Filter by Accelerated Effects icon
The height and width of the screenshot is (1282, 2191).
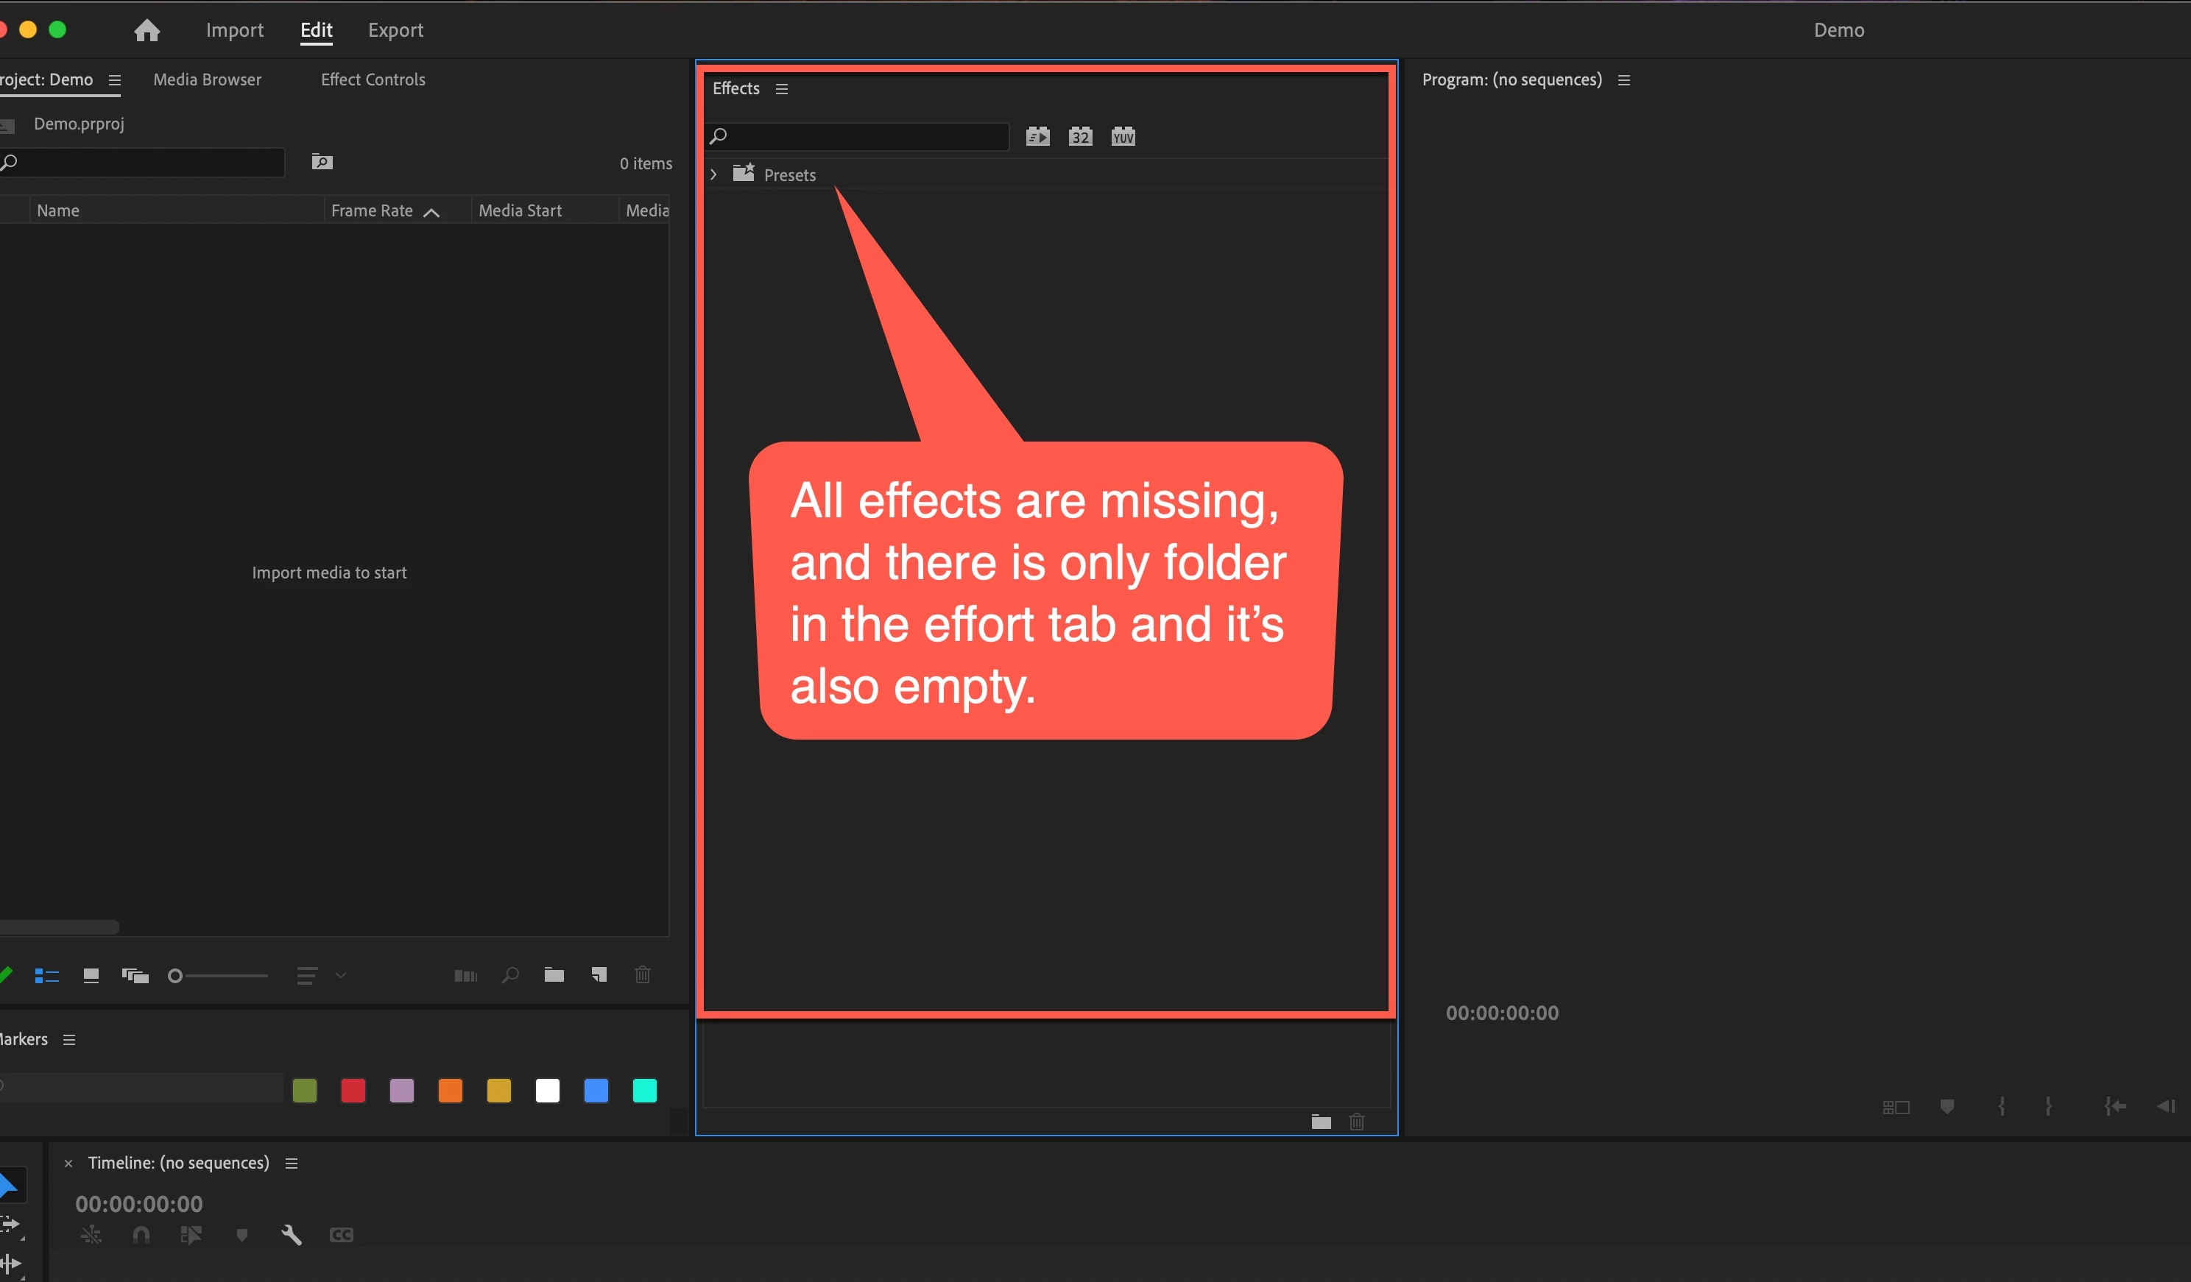point(1037,136)
